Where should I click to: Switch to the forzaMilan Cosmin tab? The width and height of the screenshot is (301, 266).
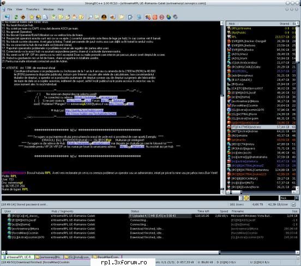coord(106,257)
